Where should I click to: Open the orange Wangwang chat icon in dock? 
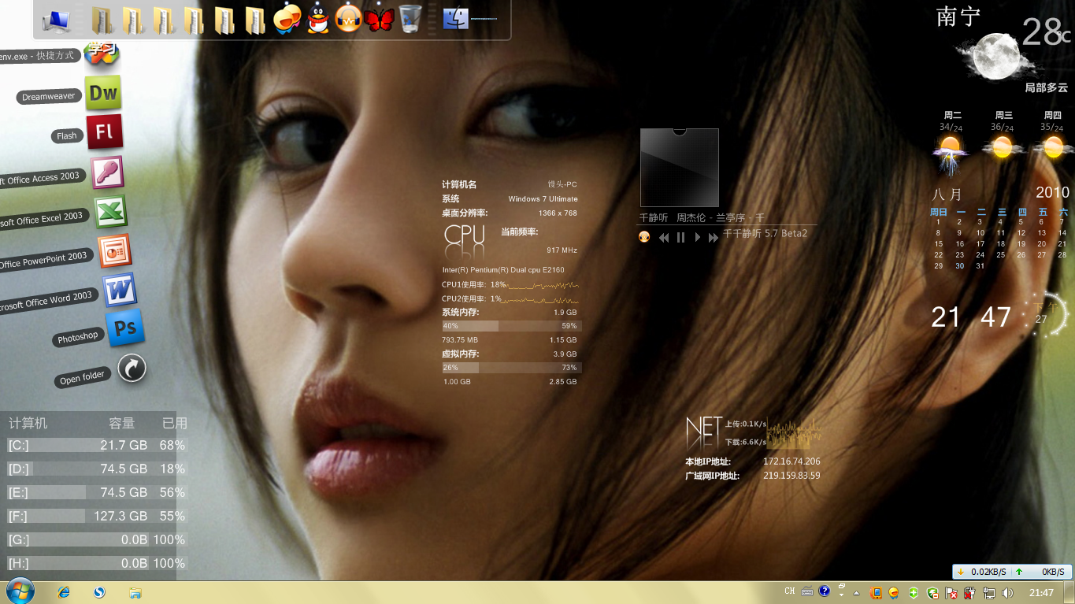pos(287,18)
